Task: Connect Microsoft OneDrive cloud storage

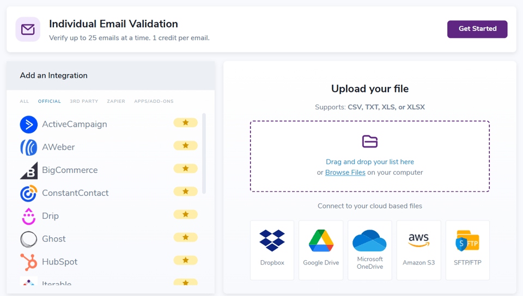Action: 370,250
